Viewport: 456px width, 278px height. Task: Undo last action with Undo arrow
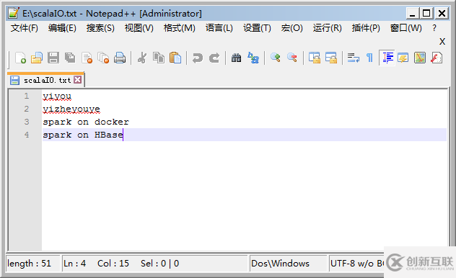click(x=198, y=58)
